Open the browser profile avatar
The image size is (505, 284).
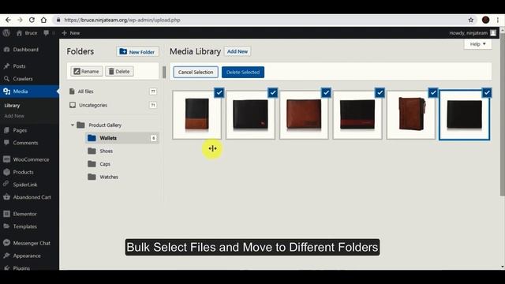coord(486,20)
